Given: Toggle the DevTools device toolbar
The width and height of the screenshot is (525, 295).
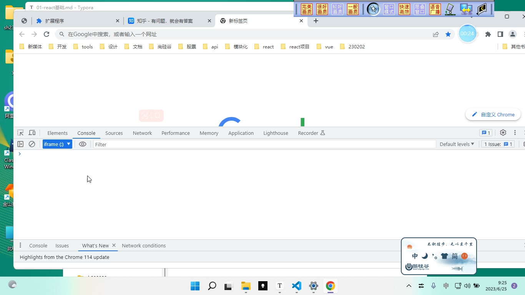Looking at the screenshot, I should (32, 133).
